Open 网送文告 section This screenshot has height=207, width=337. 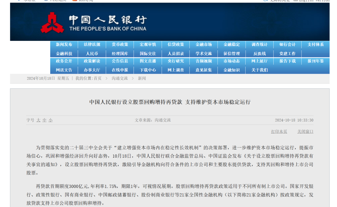tap(64, 70)
